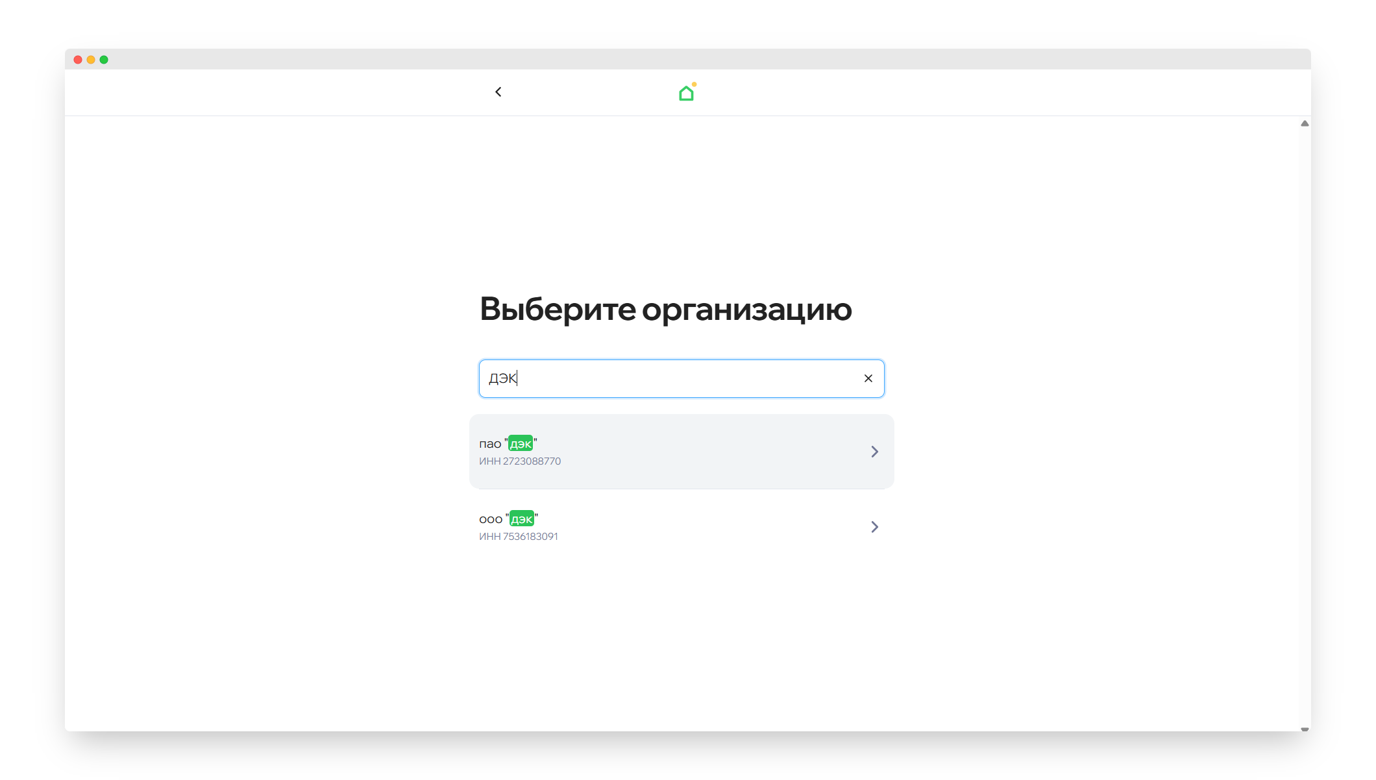Image resolution: width=1376 pixels, height=780 pixels.
Task: Click ИНН 7536183091 text
Action: (519, 537)
